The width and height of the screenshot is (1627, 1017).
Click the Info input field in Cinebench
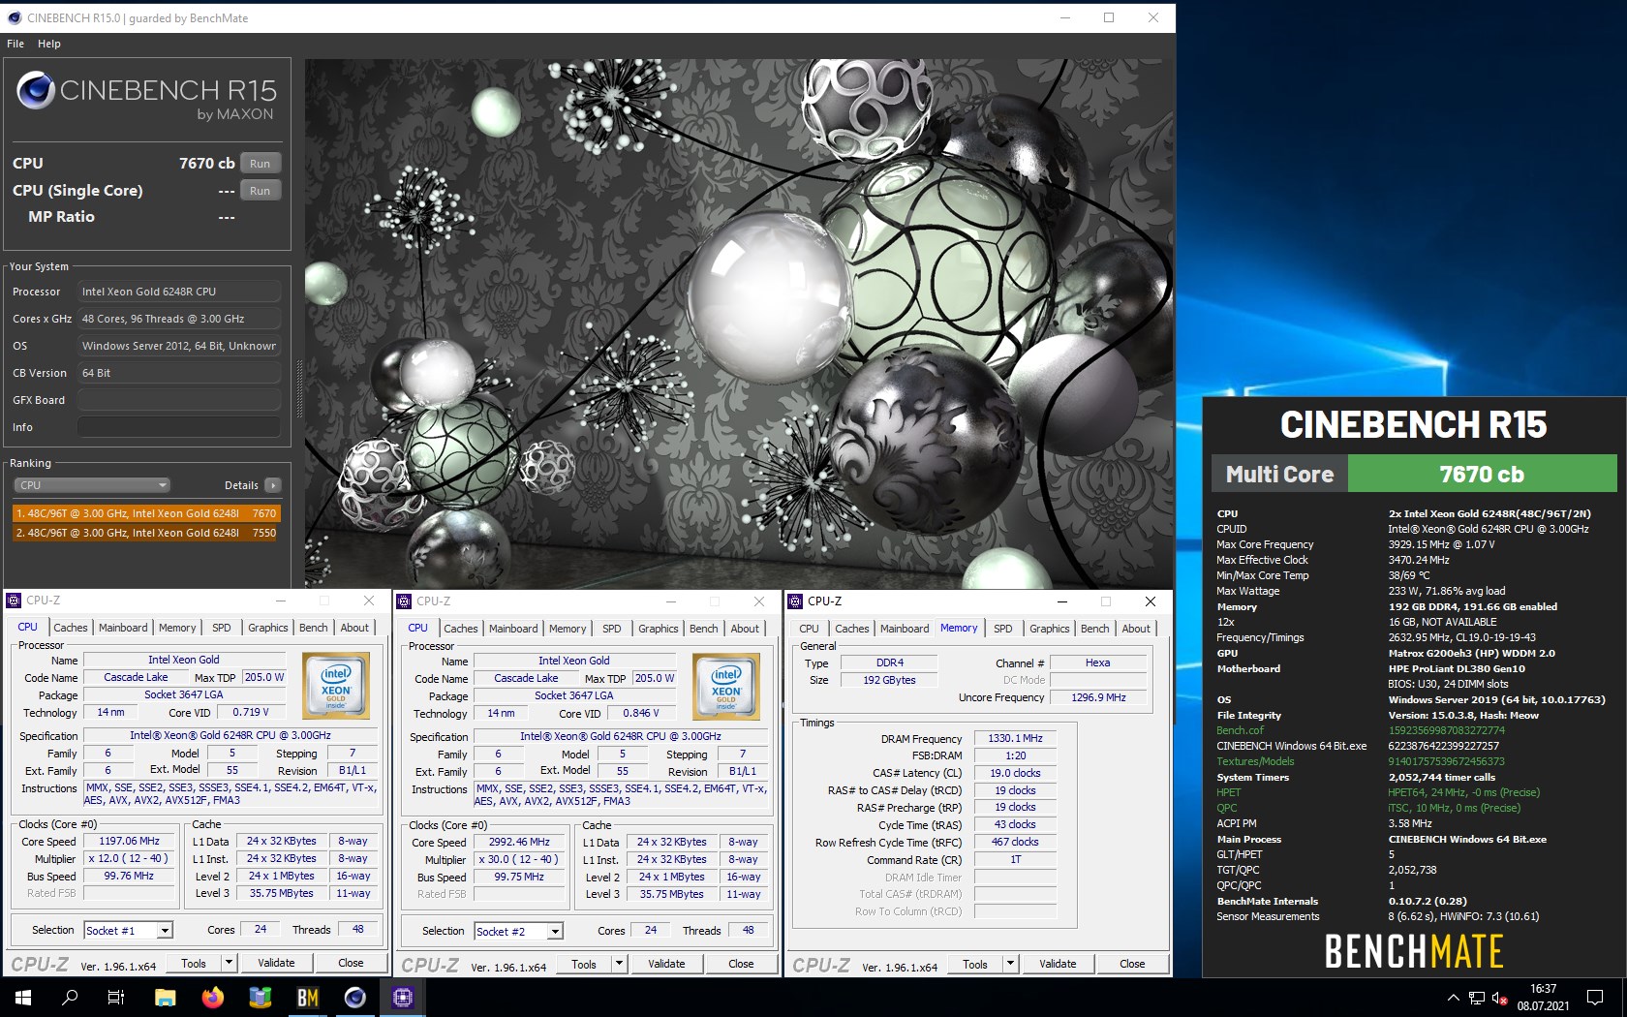coord(179,427)
